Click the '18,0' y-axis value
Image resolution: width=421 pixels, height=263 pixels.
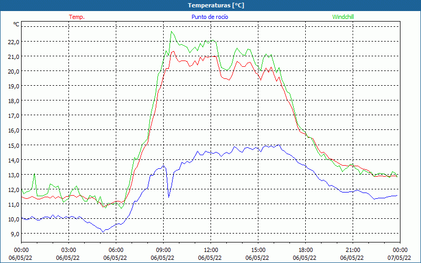[14, 100]
